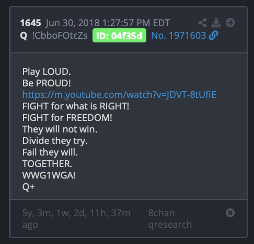Select the green ID: 04f35d badge
This screenshot has height=244, width=254.
point(119,36)
